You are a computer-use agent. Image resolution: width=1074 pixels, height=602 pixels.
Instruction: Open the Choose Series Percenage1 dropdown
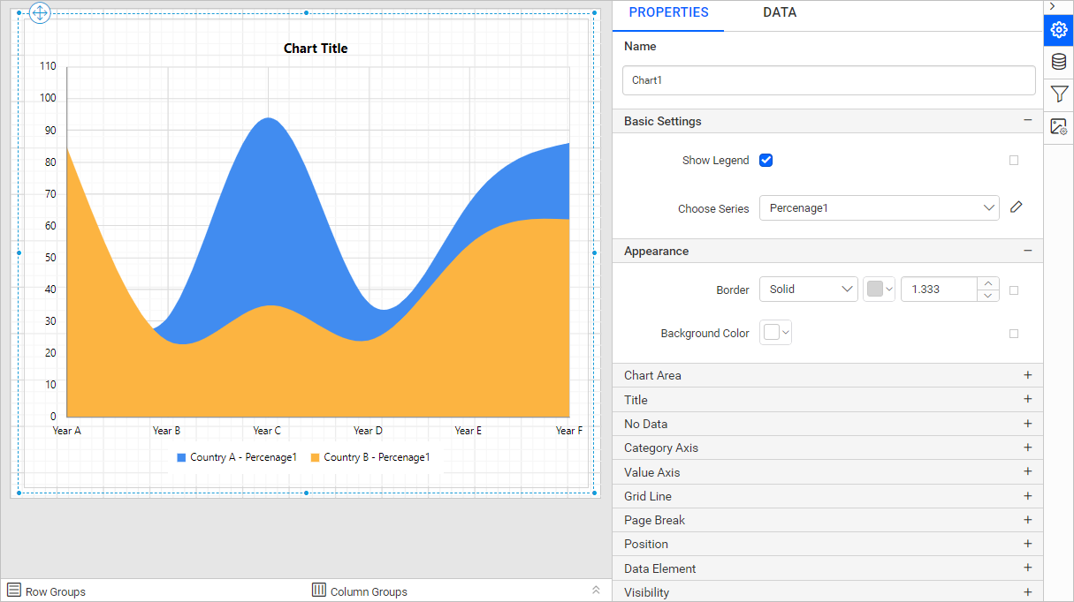879,208
